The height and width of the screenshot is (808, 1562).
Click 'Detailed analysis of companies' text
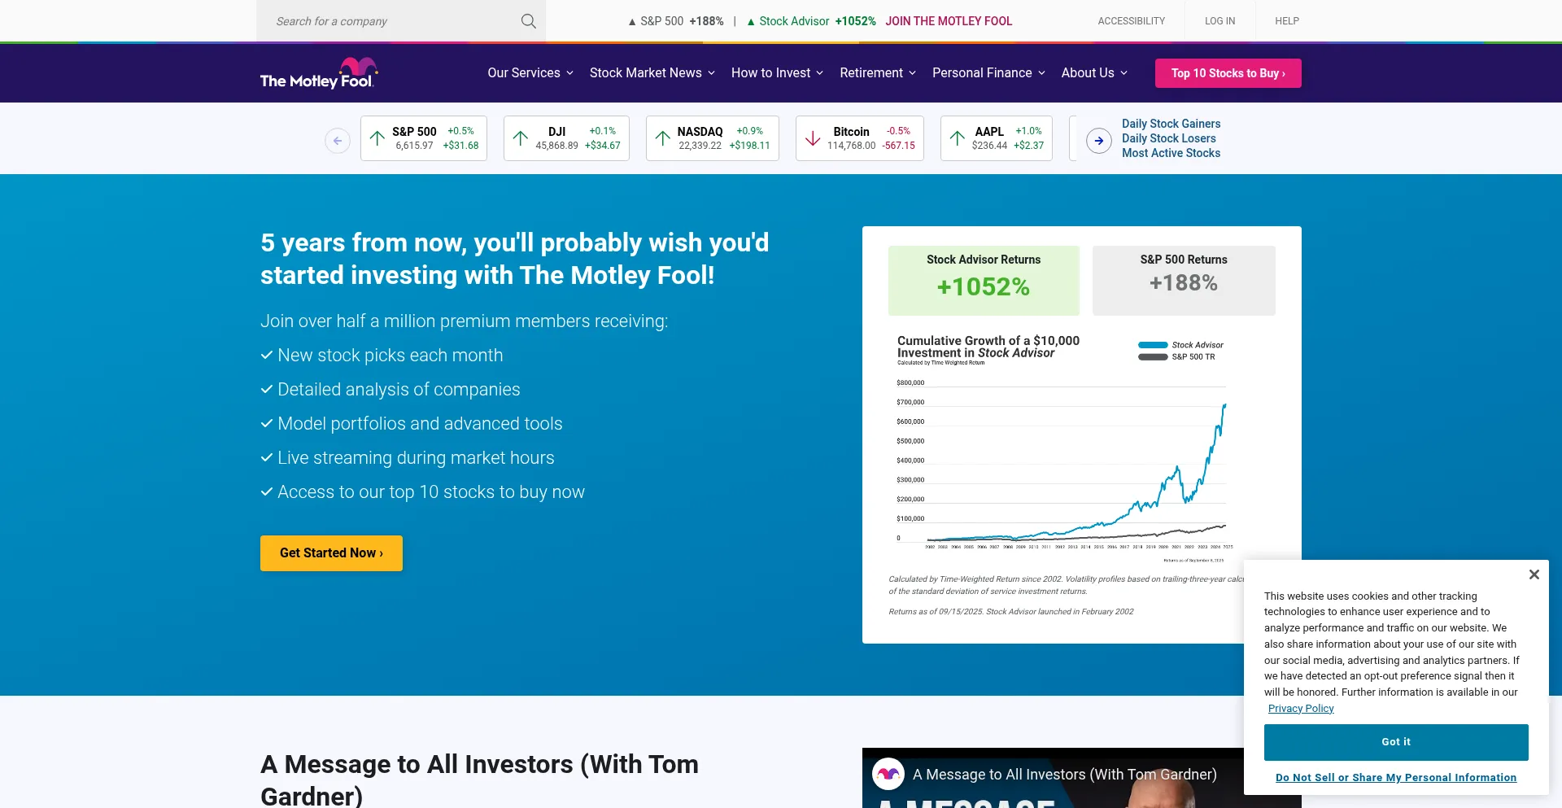[399, 390]
